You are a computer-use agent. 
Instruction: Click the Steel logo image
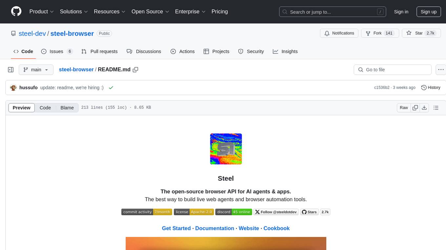tap(226, 149)
